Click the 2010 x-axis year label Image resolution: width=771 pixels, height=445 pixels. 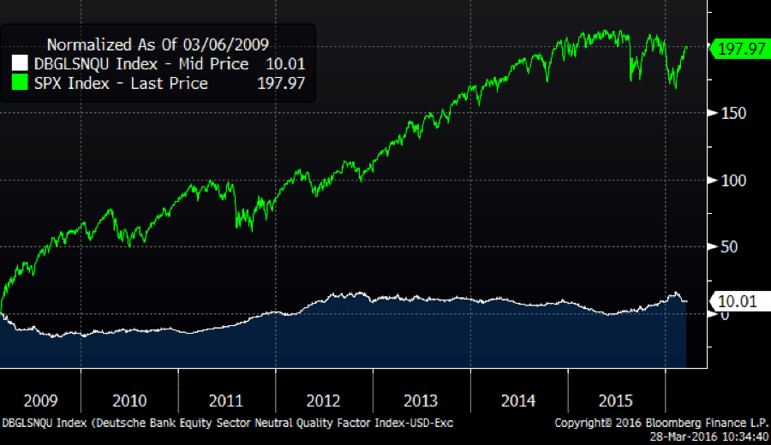coord(129,400)
